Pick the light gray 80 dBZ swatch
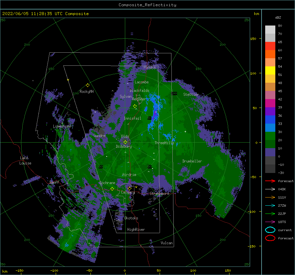 (x=270, y=29)
